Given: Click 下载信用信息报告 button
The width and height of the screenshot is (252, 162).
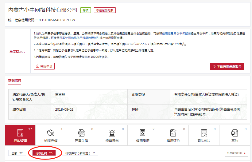Looking at the screenshot, I should coord(227,66).
